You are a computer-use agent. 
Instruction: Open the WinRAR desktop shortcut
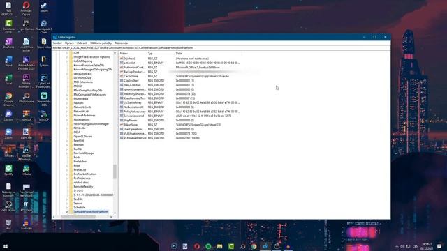click(27, 116)
